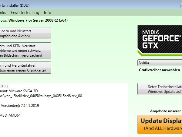Image resolution: width=182 pixels, height=137 pixels.
Task: Click the '.0.0.2' version log line
Action: click(x=4, y=86)
